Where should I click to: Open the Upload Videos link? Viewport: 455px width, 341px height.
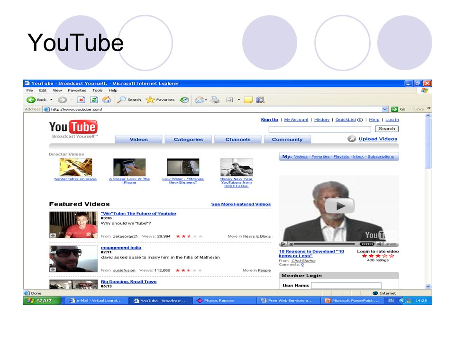tap(378, 139)
